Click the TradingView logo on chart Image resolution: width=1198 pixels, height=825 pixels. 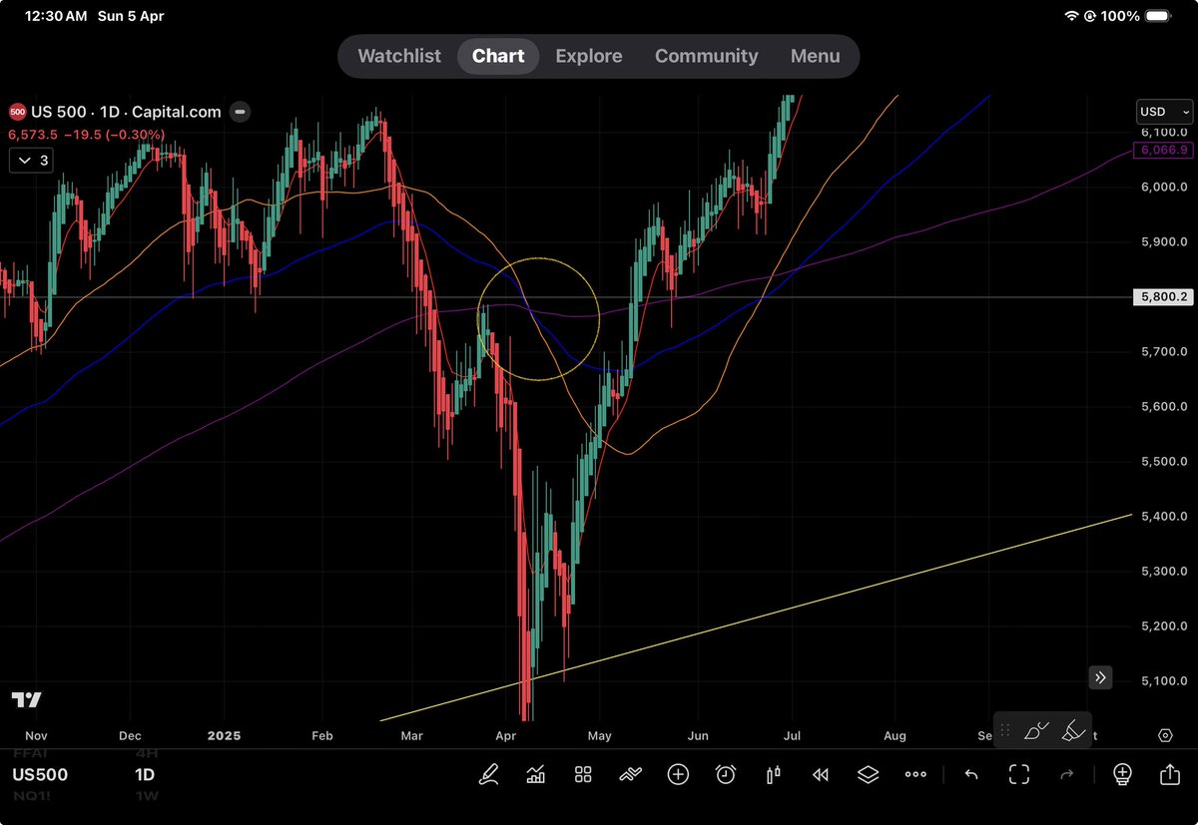(x=27, y=700)
